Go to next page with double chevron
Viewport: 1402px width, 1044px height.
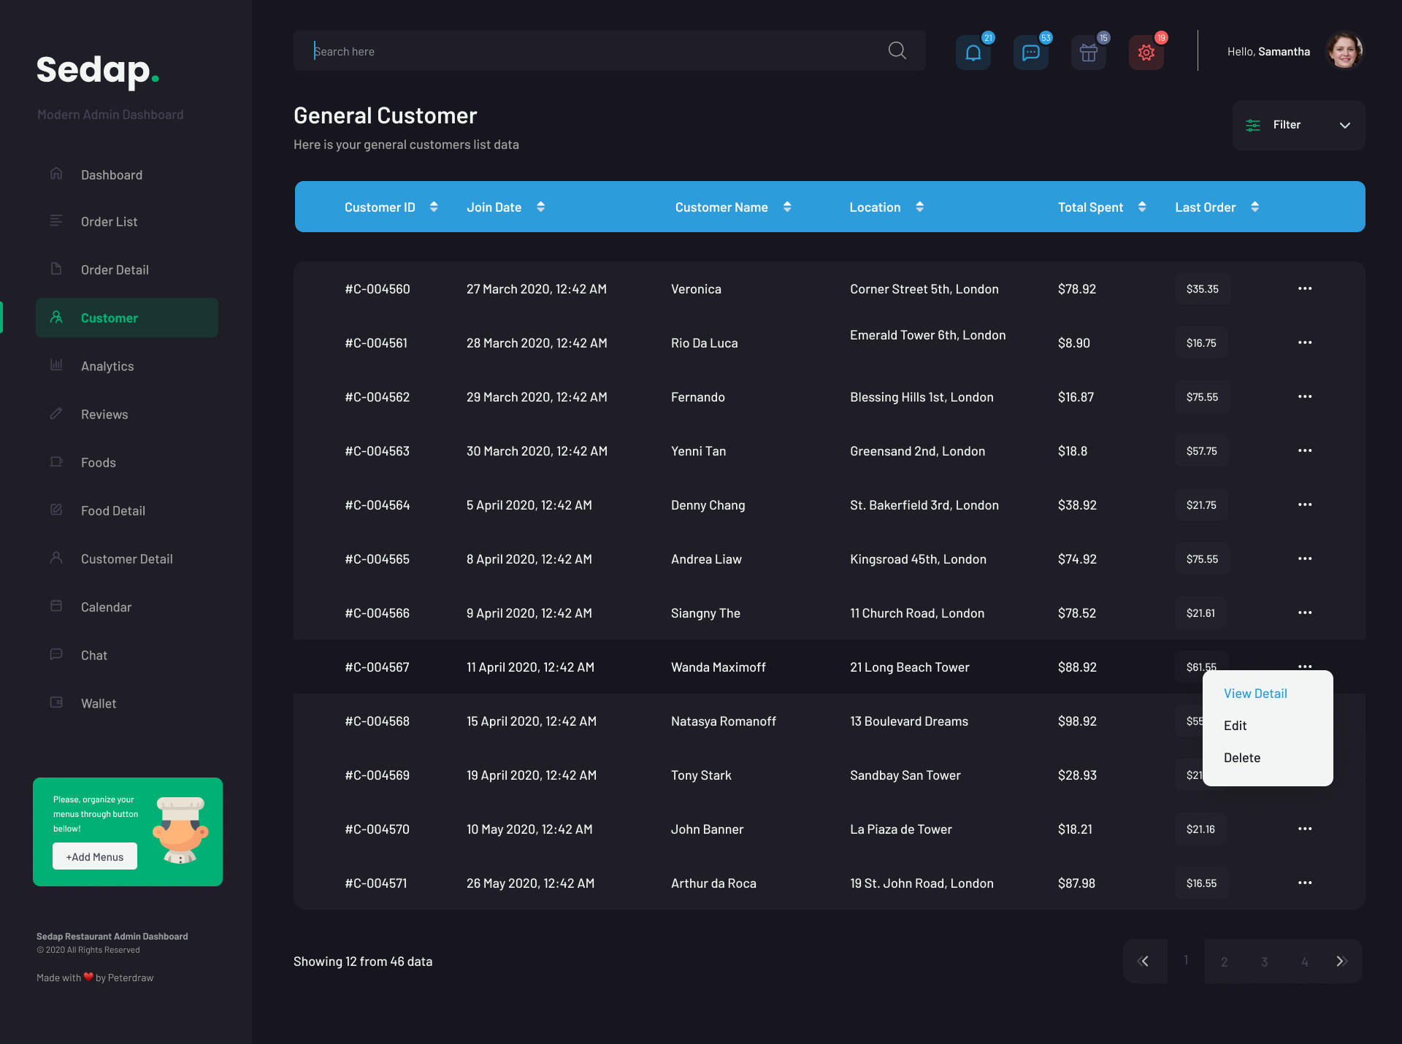coord(1341,961)
